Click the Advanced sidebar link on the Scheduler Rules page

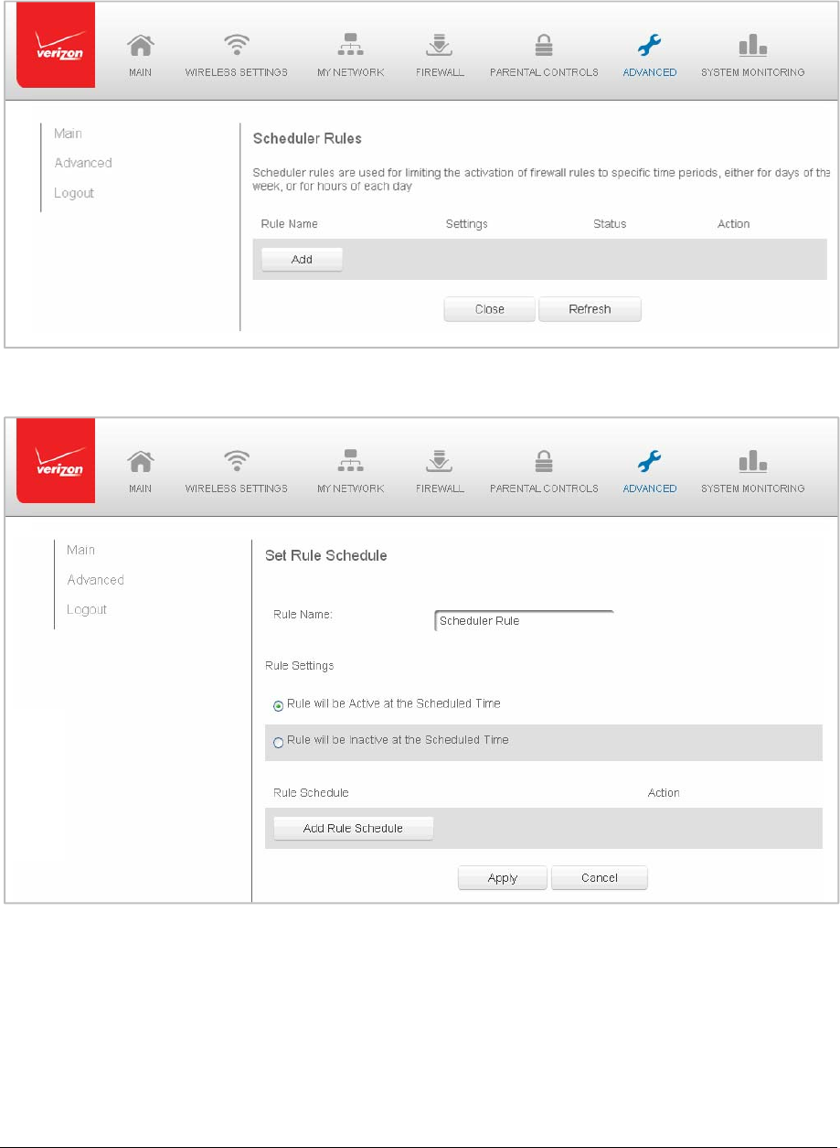click(x=83, y=163)
